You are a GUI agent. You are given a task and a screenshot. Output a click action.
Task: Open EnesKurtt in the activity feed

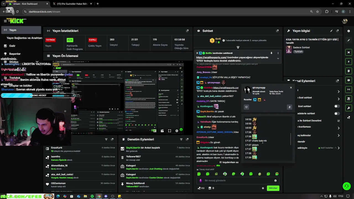pyautogui.click(x=57, y=148)
